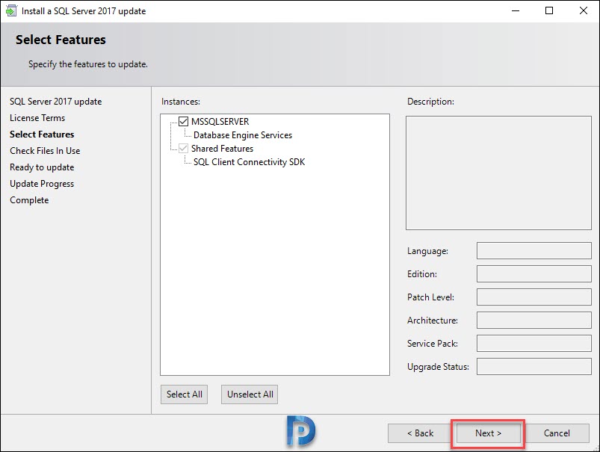Viewport: 600px width, 452px height.
Task: Toggle the Shared Features checkbox
Action: (x=184, y=149)
